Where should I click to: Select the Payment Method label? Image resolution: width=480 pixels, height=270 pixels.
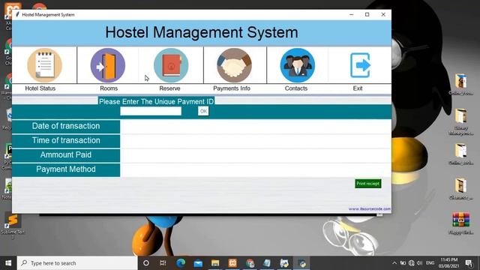click(66, 169)
